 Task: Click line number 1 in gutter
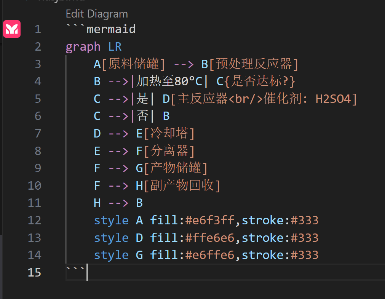[x=38, y=29]
